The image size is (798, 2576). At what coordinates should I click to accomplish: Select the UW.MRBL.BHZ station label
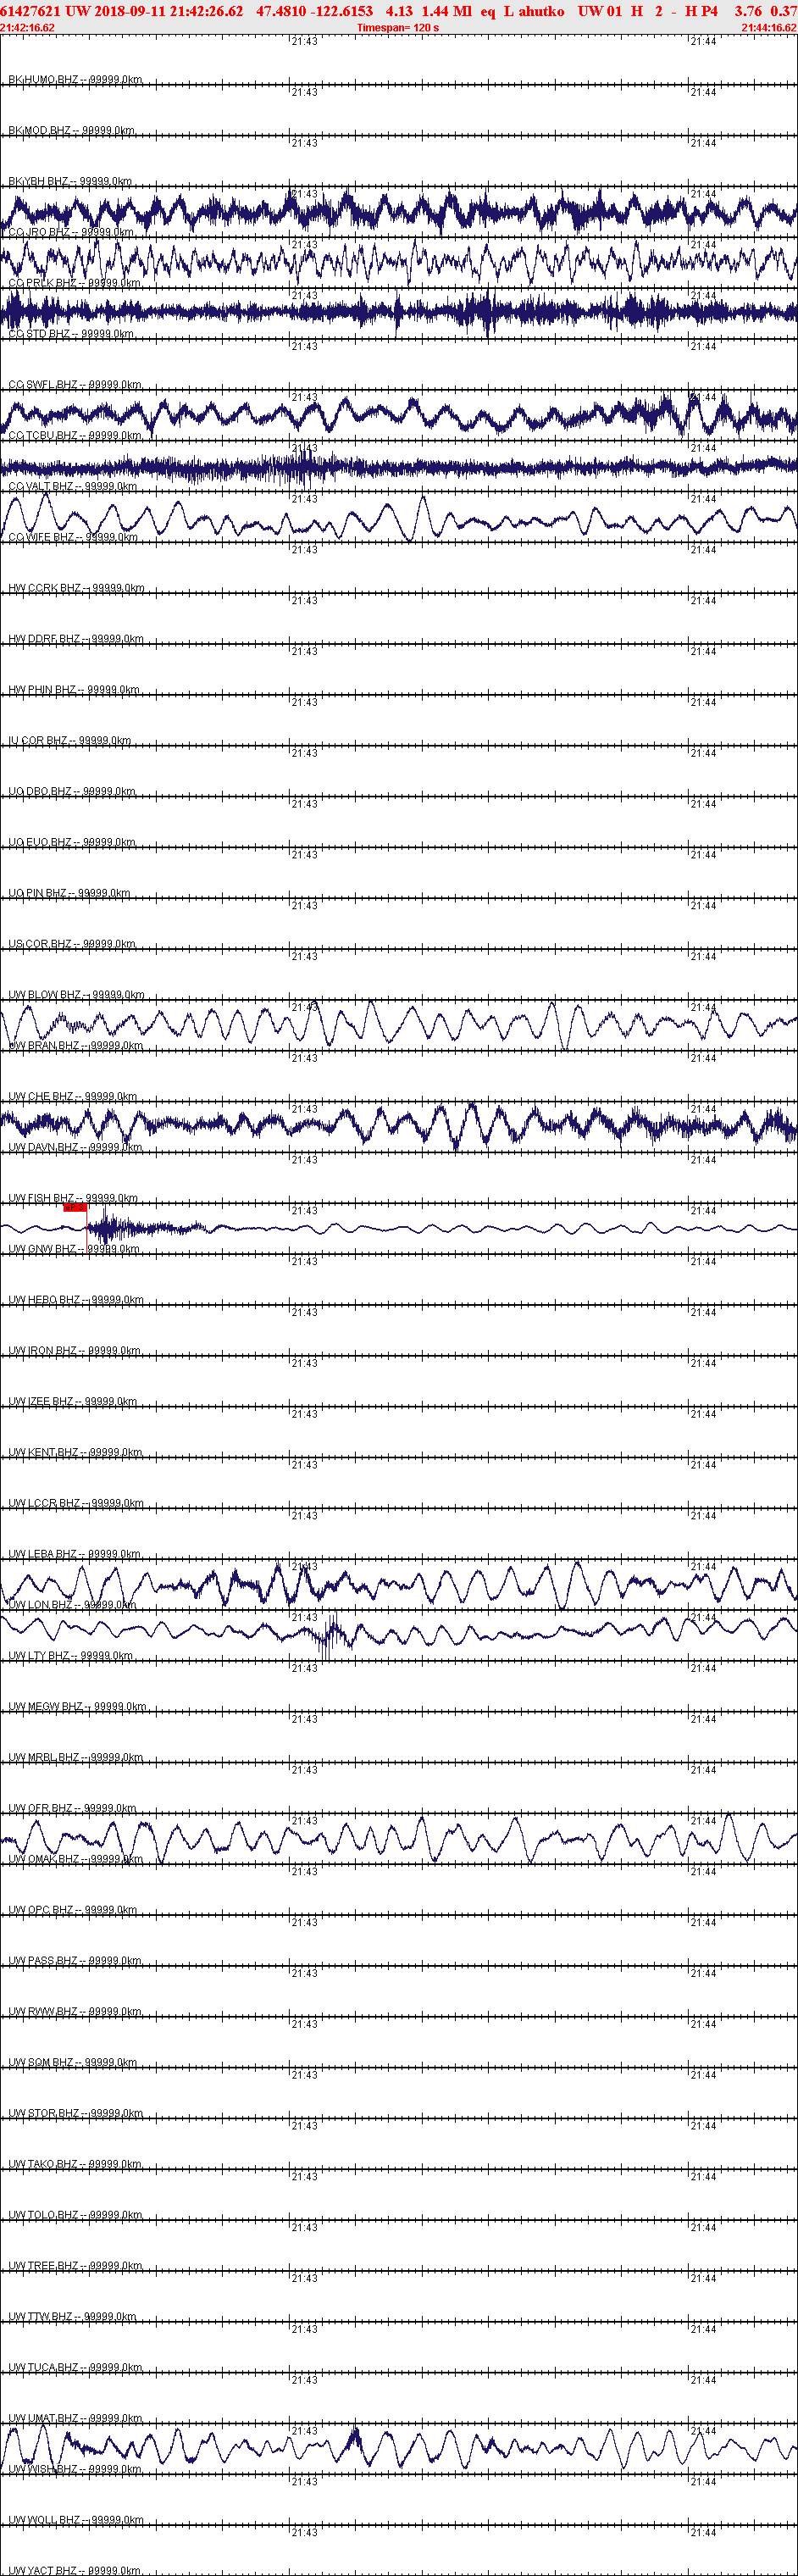(x=76, y=1757)
